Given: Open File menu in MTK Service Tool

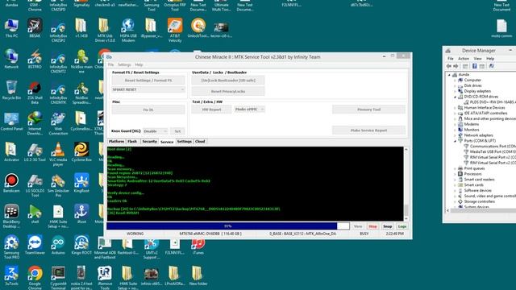Looking at the screenshot, I should [x=111, y=64].
